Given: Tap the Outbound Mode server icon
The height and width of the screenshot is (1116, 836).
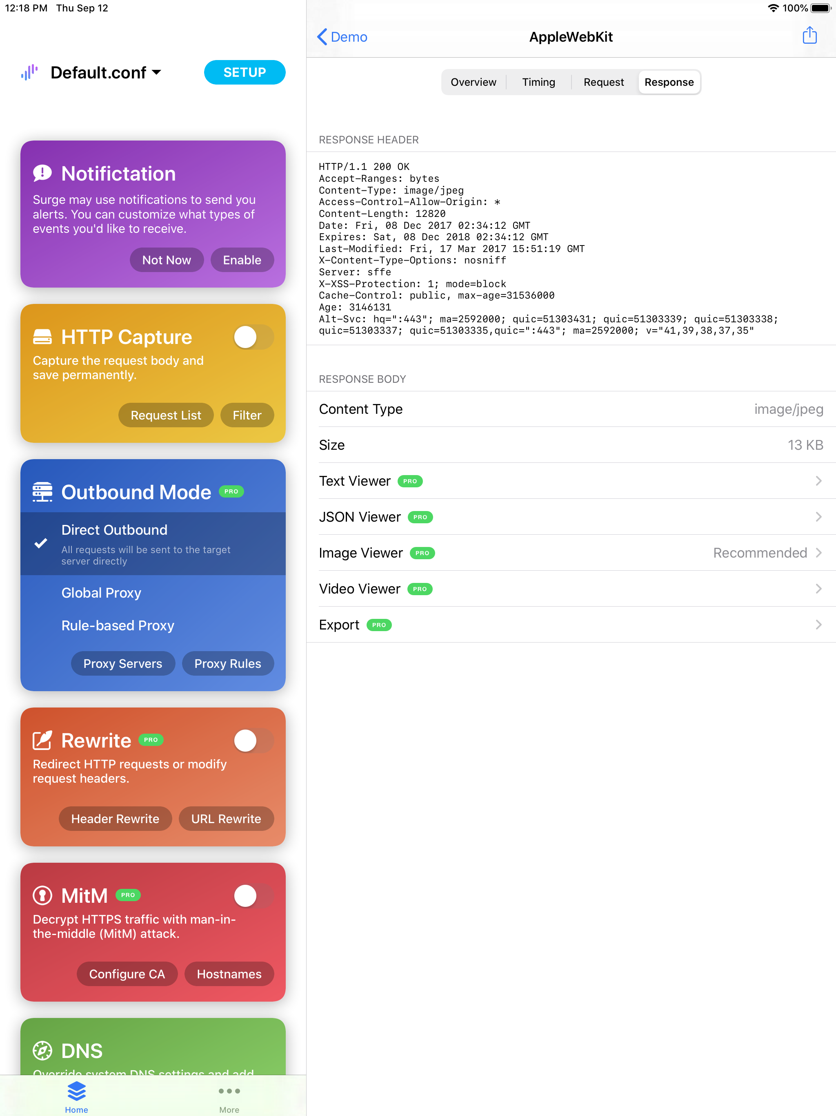Looking at the screenshot, I should (x=42, y=491).
